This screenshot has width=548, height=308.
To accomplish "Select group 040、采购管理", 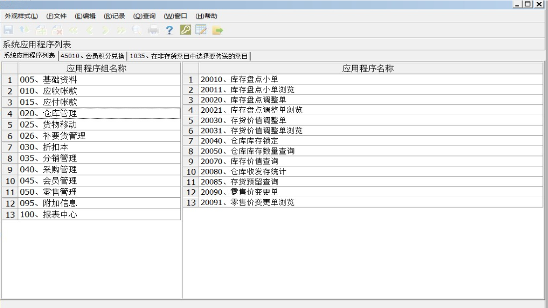I will (x=99, y=169).
